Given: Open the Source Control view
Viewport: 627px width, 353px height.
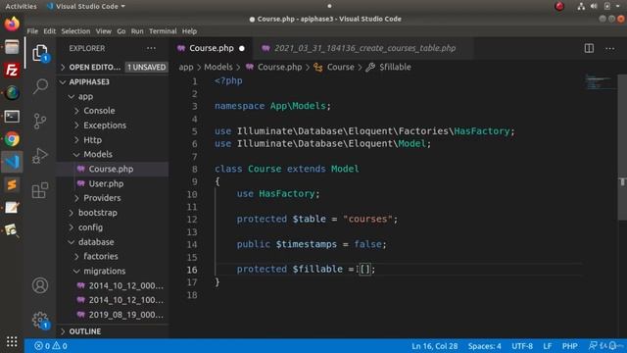Looking at the screenshot, I should click(x=40, y=121).
